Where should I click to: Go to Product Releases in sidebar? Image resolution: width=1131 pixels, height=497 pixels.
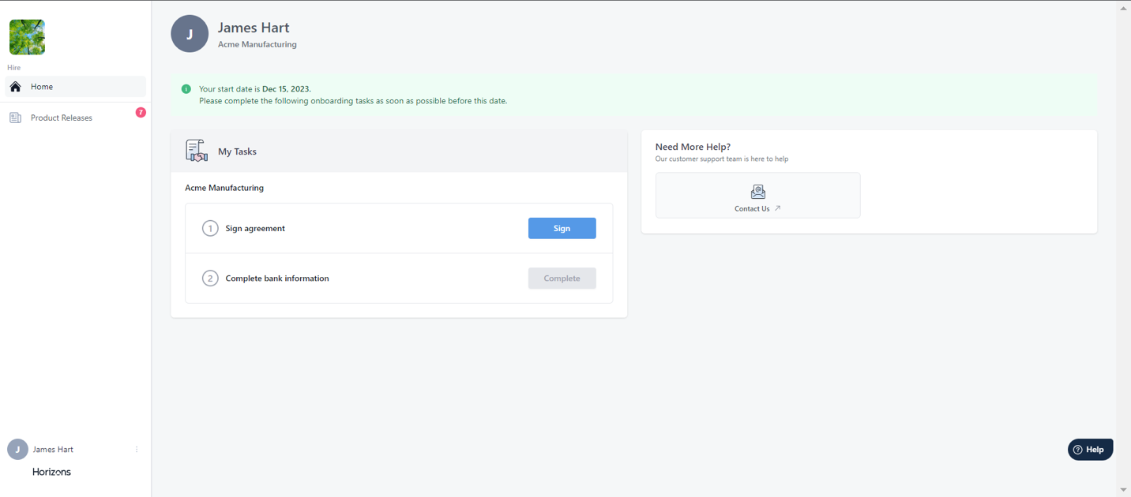coord(62,118)
